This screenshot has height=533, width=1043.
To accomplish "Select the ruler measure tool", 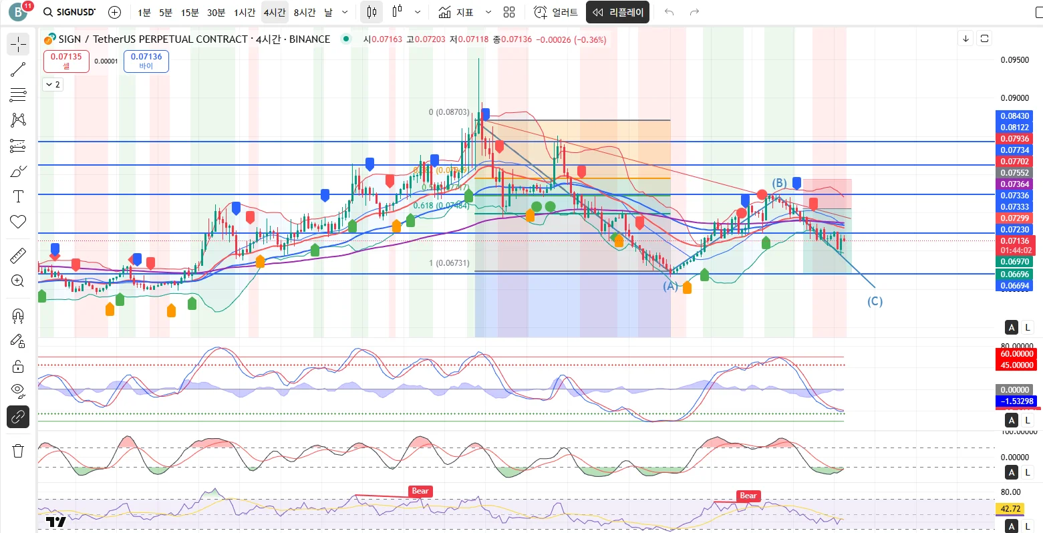I will pyautogui.click(x=18, y=255).
